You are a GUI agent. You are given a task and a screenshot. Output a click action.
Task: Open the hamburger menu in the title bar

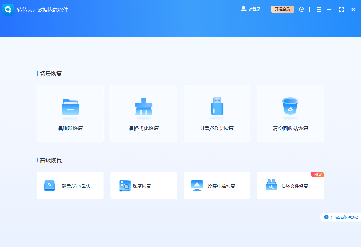click(318, 9)
